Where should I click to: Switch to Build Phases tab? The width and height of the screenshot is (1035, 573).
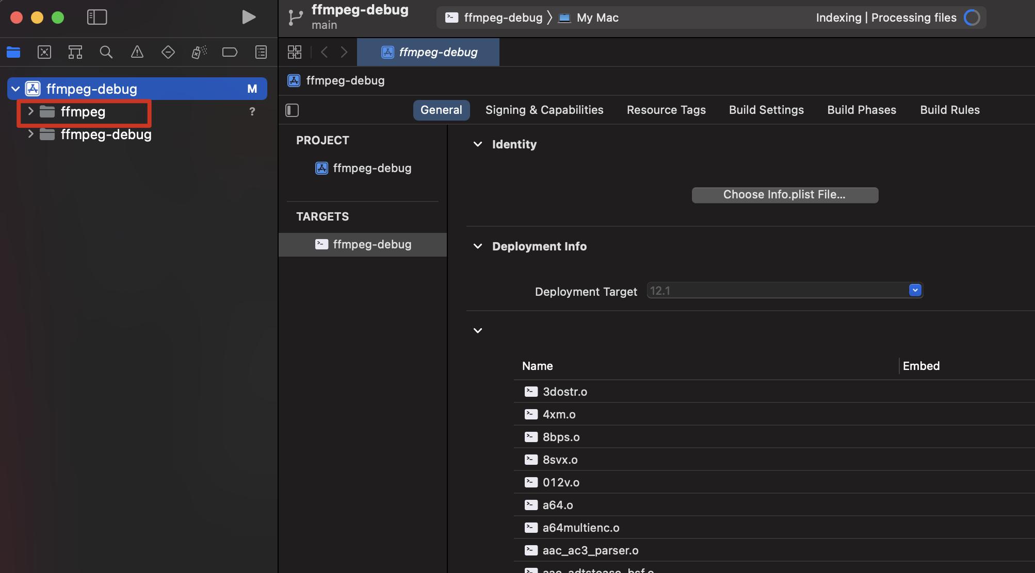pyautogui.click(x=862, y=110)
